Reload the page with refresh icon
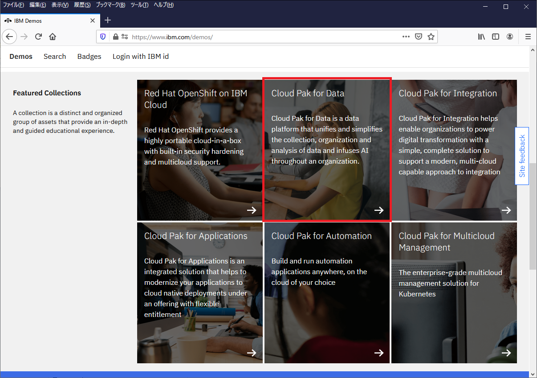This screenshot has height=378, width=537. click(39, 37)
